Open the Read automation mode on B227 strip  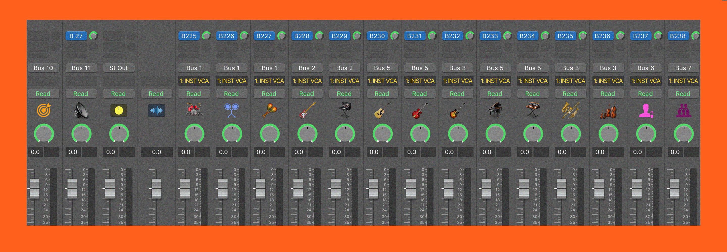269,93
